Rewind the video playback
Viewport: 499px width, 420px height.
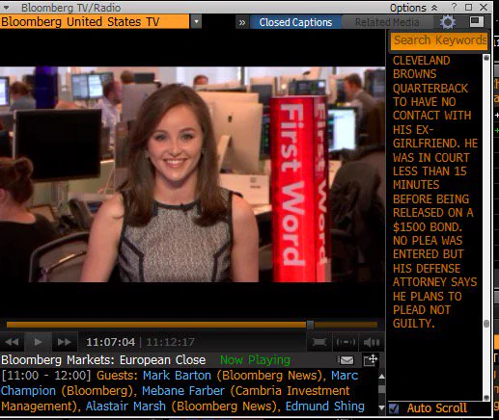pyautogui.click(x=13, y=342)
